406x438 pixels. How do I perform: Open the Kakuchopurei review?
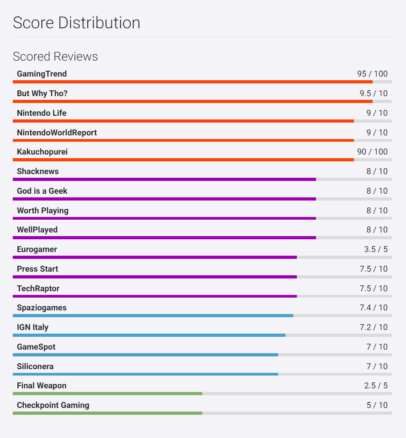point(42,152)
